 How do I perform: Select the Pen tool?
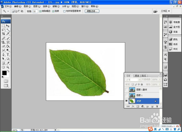tap(3, 55)
